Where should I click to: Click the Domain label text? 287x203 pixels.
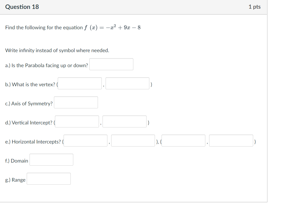(17, 161)
